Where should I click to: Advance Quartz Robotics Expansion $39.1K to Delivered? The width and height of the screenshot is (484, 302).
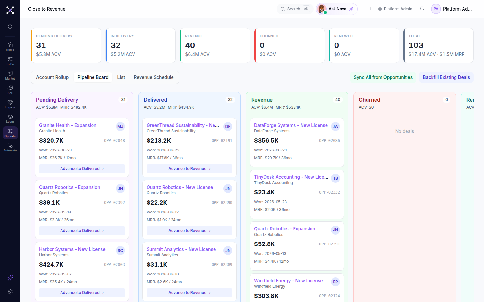point(82,231)
